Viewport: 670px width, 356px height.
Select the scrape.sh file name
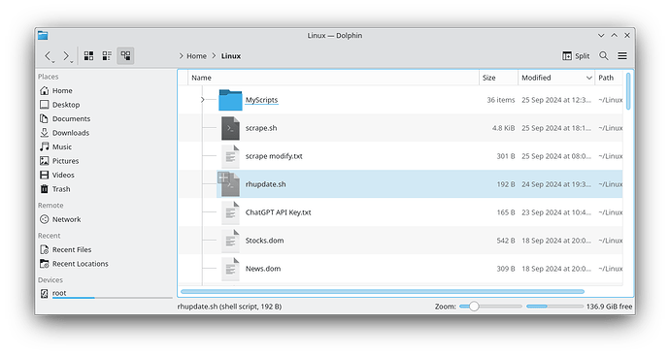(x=261, y=128)
